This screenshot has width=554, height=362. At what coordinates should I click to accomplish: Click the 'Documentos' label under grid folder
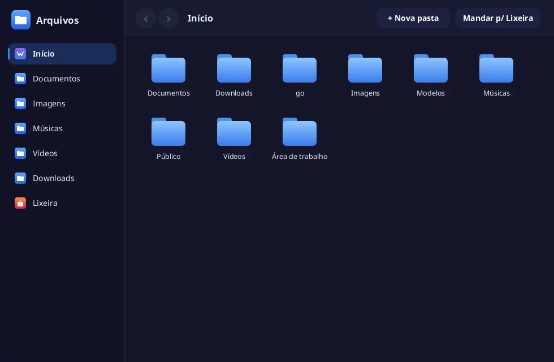point(168,93)
